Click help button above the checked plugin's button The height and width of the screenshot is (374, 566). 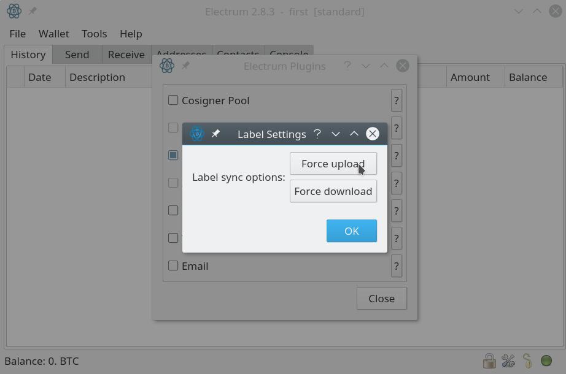pos(397,128)
